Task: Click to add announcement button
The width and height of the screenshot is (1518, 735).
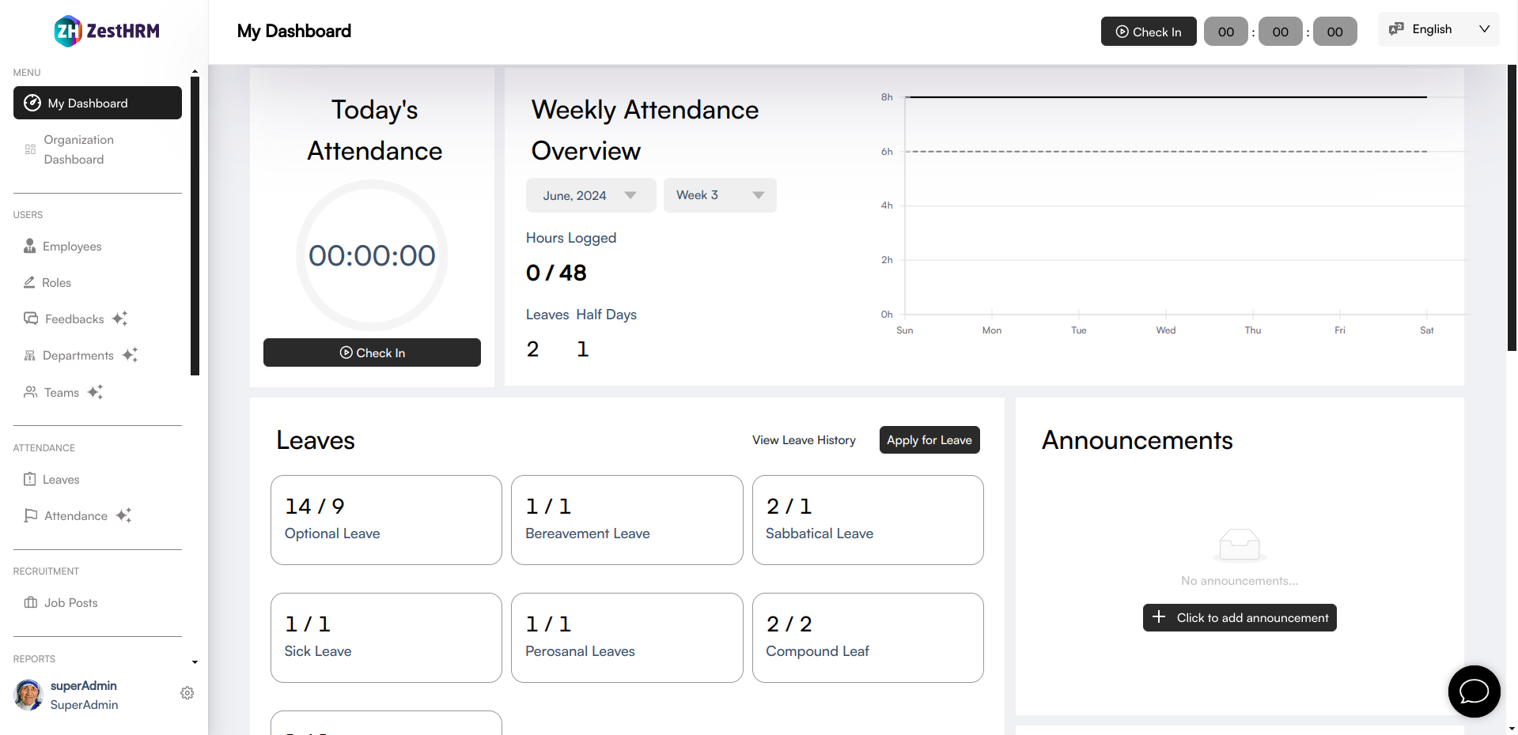Action: (x=1239, y=618)
